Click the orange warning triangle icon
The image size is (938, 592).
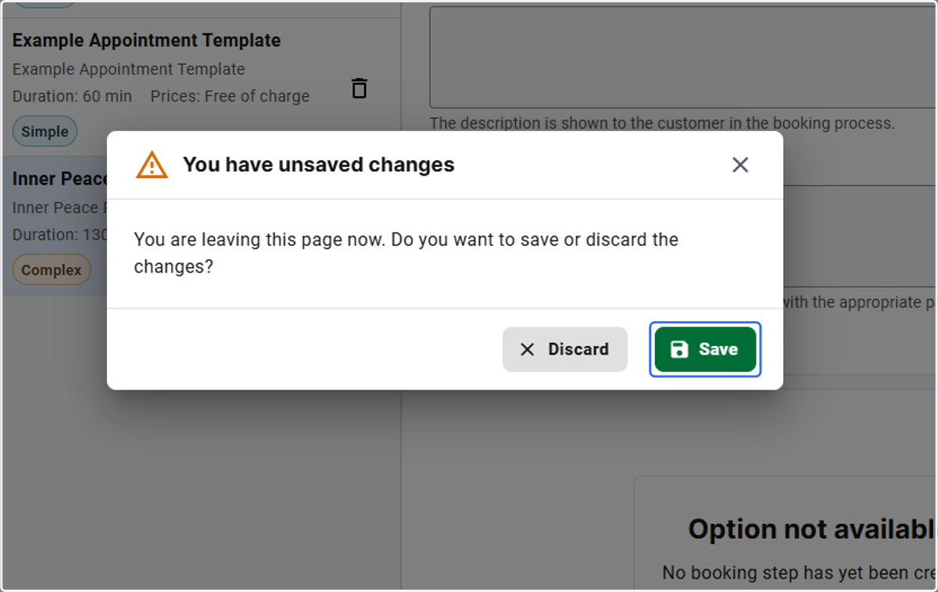pyautogui.click(x=152, y=165)
